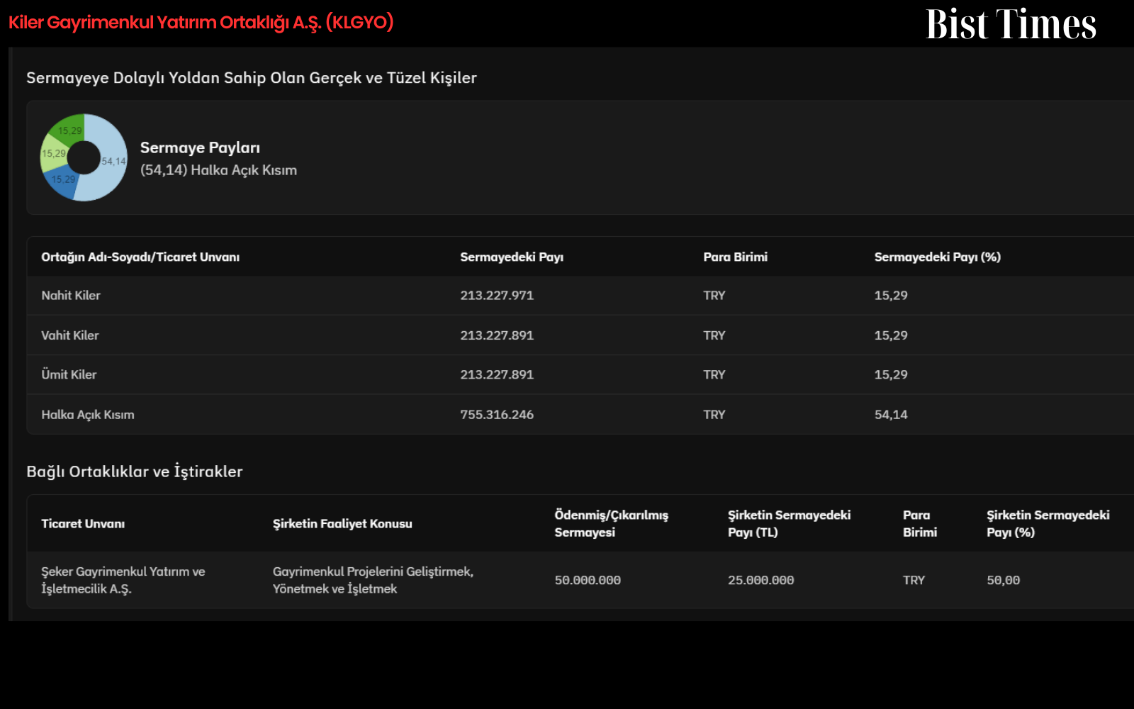This screenshot has width=1134, height=709.
Task: Click Ümit Kiler's 213.227.891 value
Action: coord(497,374)
